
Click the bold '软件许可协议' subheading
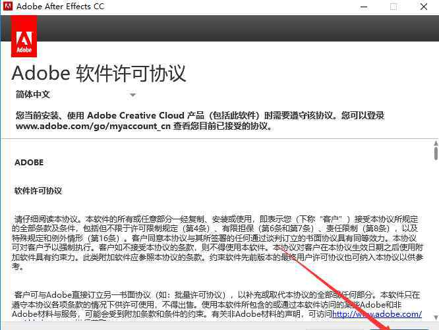(38, 191)
